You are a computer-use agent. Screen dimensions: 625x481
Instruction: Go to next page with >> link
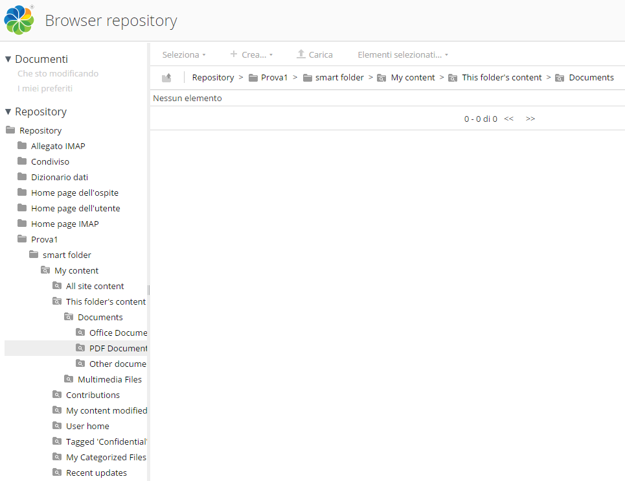tap(530, 119)
